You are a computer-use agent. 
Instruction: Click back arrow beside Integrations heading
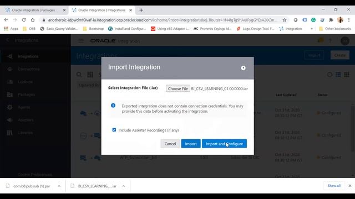point(7,40)
